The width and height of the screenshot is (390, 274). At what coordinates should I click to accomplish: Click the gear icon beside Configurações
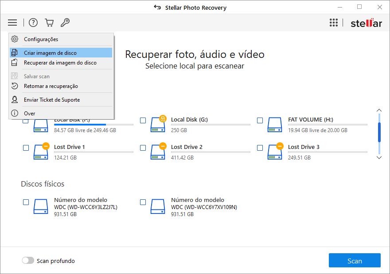click(x=15, y=39)
